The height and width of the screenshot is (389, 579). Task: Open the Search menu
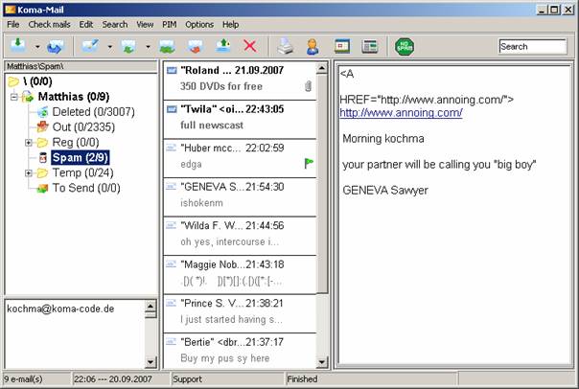[115, 24]
